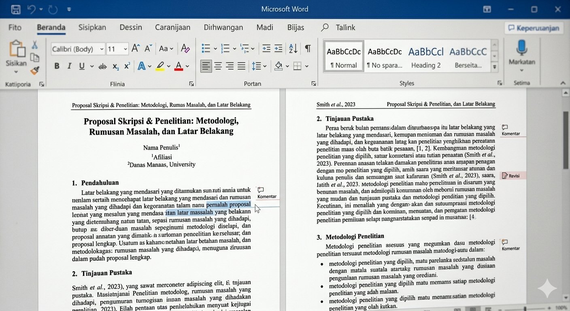Apply text effects with the outlined A icon
The width and height of the screenshot is (570, 311).
coord(142,66)
